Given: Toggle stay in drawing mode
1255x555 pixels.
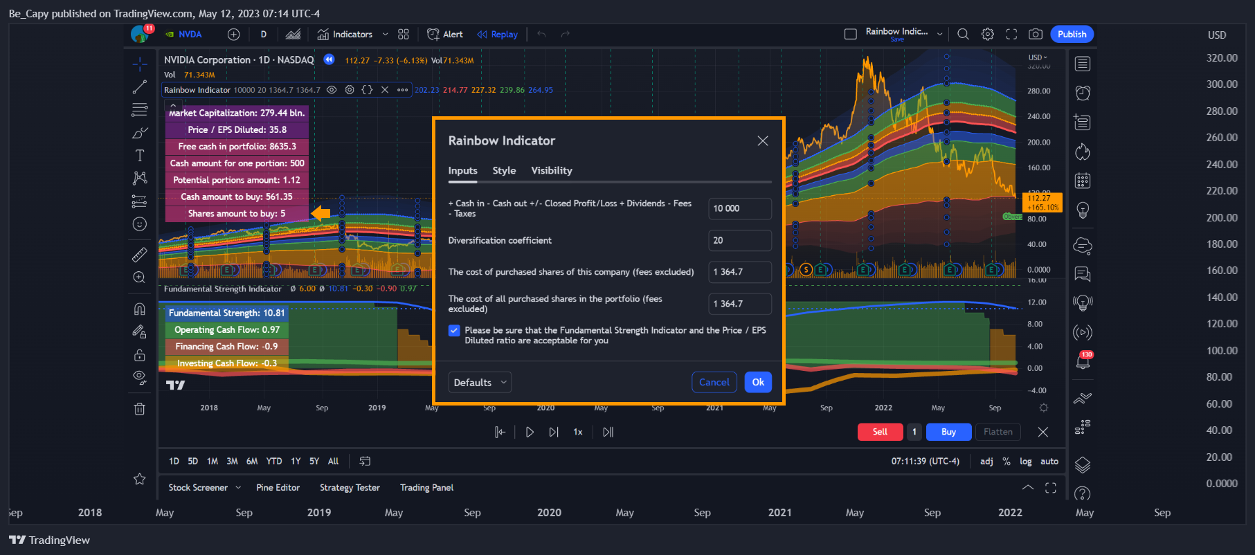Looking at the screenshot, I should click(140, 331).
